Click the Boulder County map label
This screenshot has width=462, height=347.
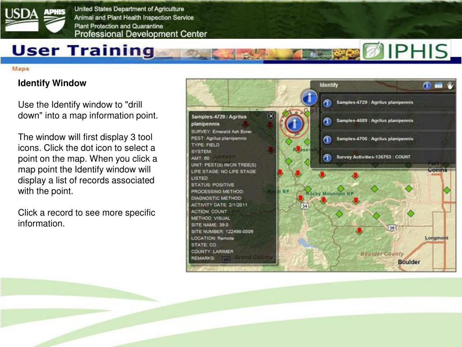click(382, 254)
